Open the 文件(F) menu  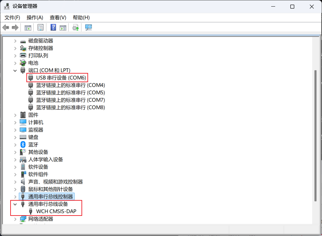(12, 17)
